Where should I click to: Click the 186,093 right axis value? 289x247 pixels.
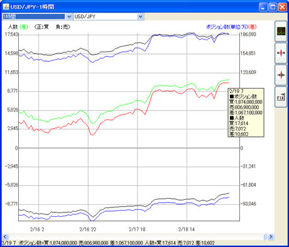tap(248, 35)
